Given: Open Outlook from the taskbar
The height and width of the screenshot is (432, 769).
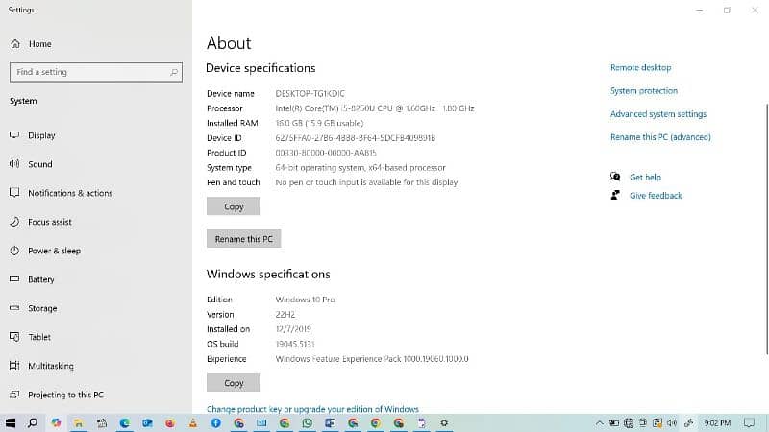Looking at the screenshot, I should point(148,422).
